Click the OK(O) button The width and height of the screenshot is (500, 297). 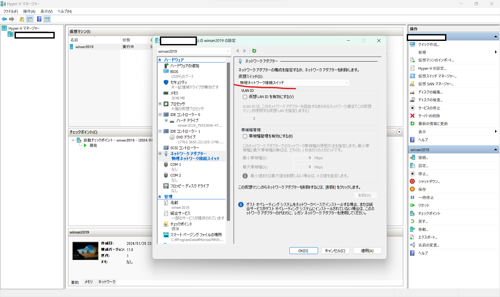click(303, 251)
